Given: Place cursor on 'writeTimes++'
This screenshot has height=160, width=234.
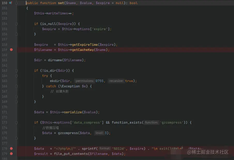Looking at the screenshot, I should point(60,13).
